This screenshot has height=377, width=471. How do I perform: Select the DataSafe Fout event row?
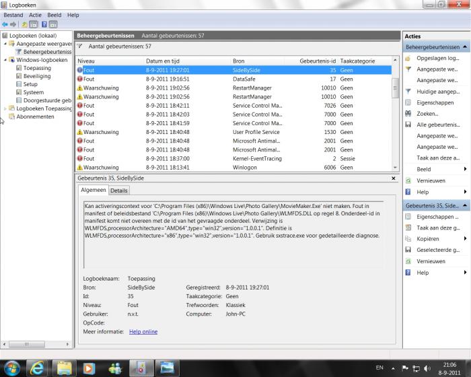pyautogui.click(x=233, y=79)
